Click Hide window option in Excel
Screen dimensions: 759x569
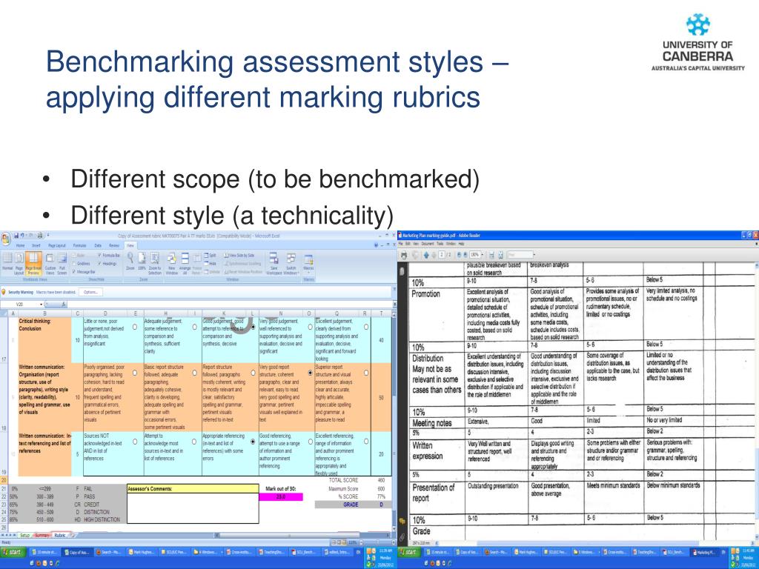[x=210, y=263]
